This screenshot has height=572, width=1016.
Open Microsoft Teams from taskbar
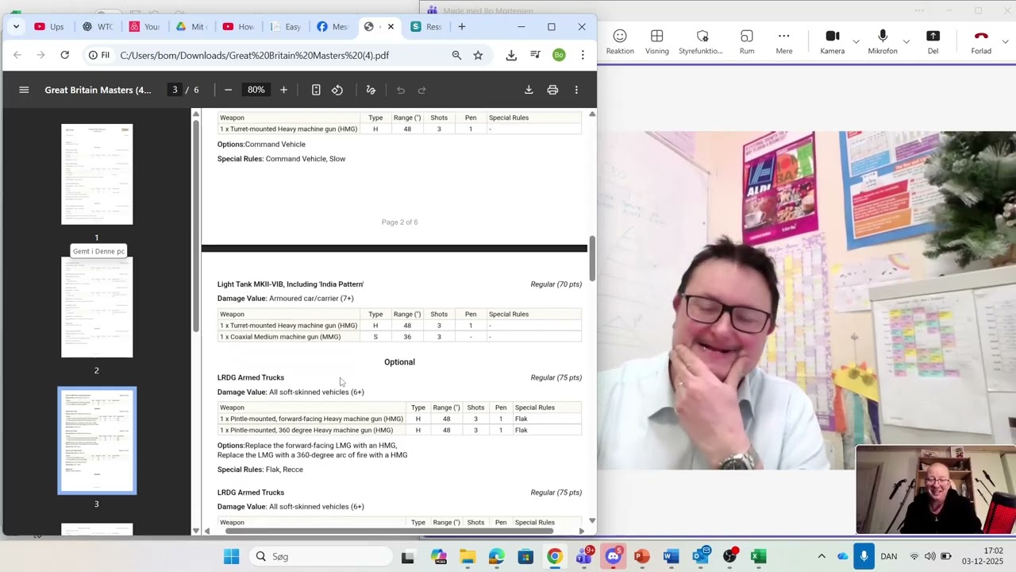pyautogui.click(x=584, y=556)
